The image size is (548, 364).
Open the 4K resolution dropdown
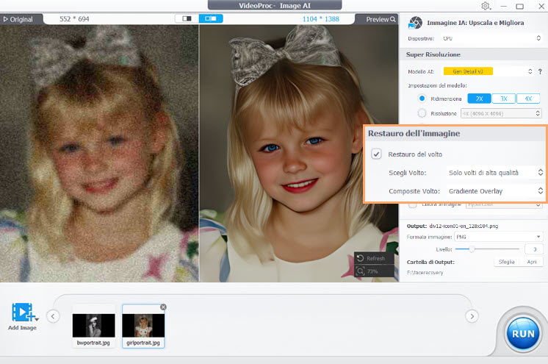501,113
